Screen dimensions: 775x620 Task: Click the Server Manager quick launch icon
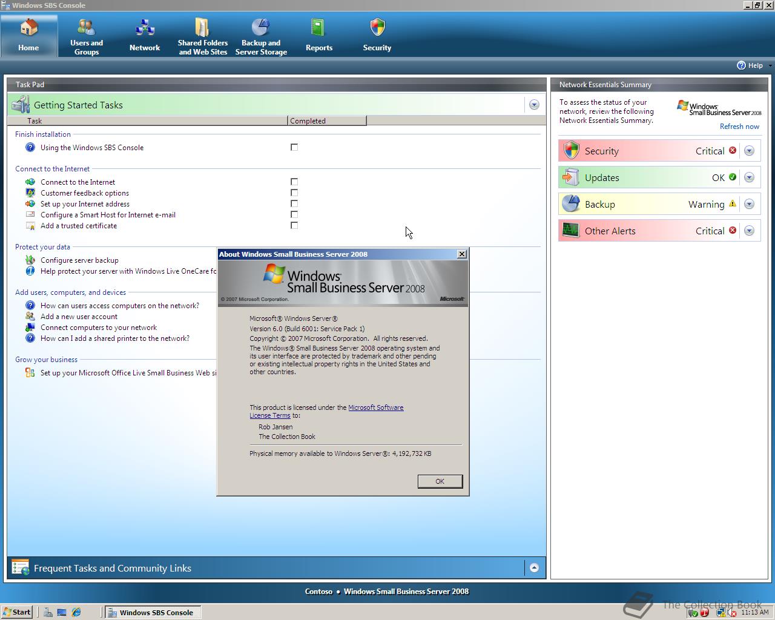pyautogui.click(x=48, y=612)
